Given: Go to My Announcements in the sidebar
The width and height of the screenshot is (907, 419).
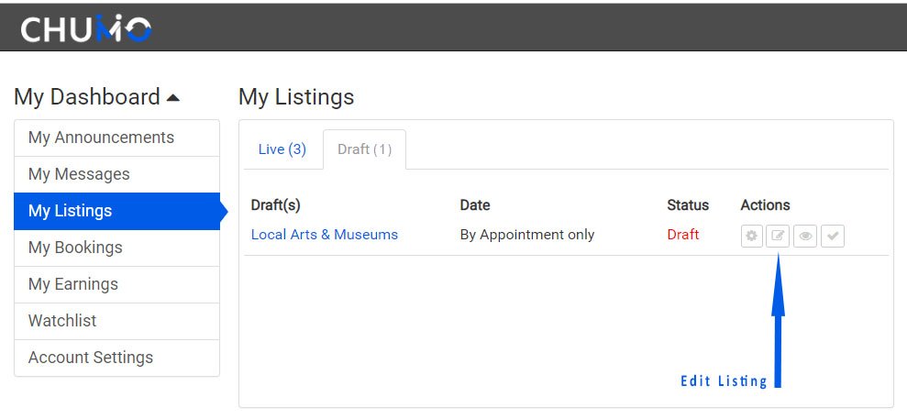Looking at the screenshot, I should click(116, 138).
